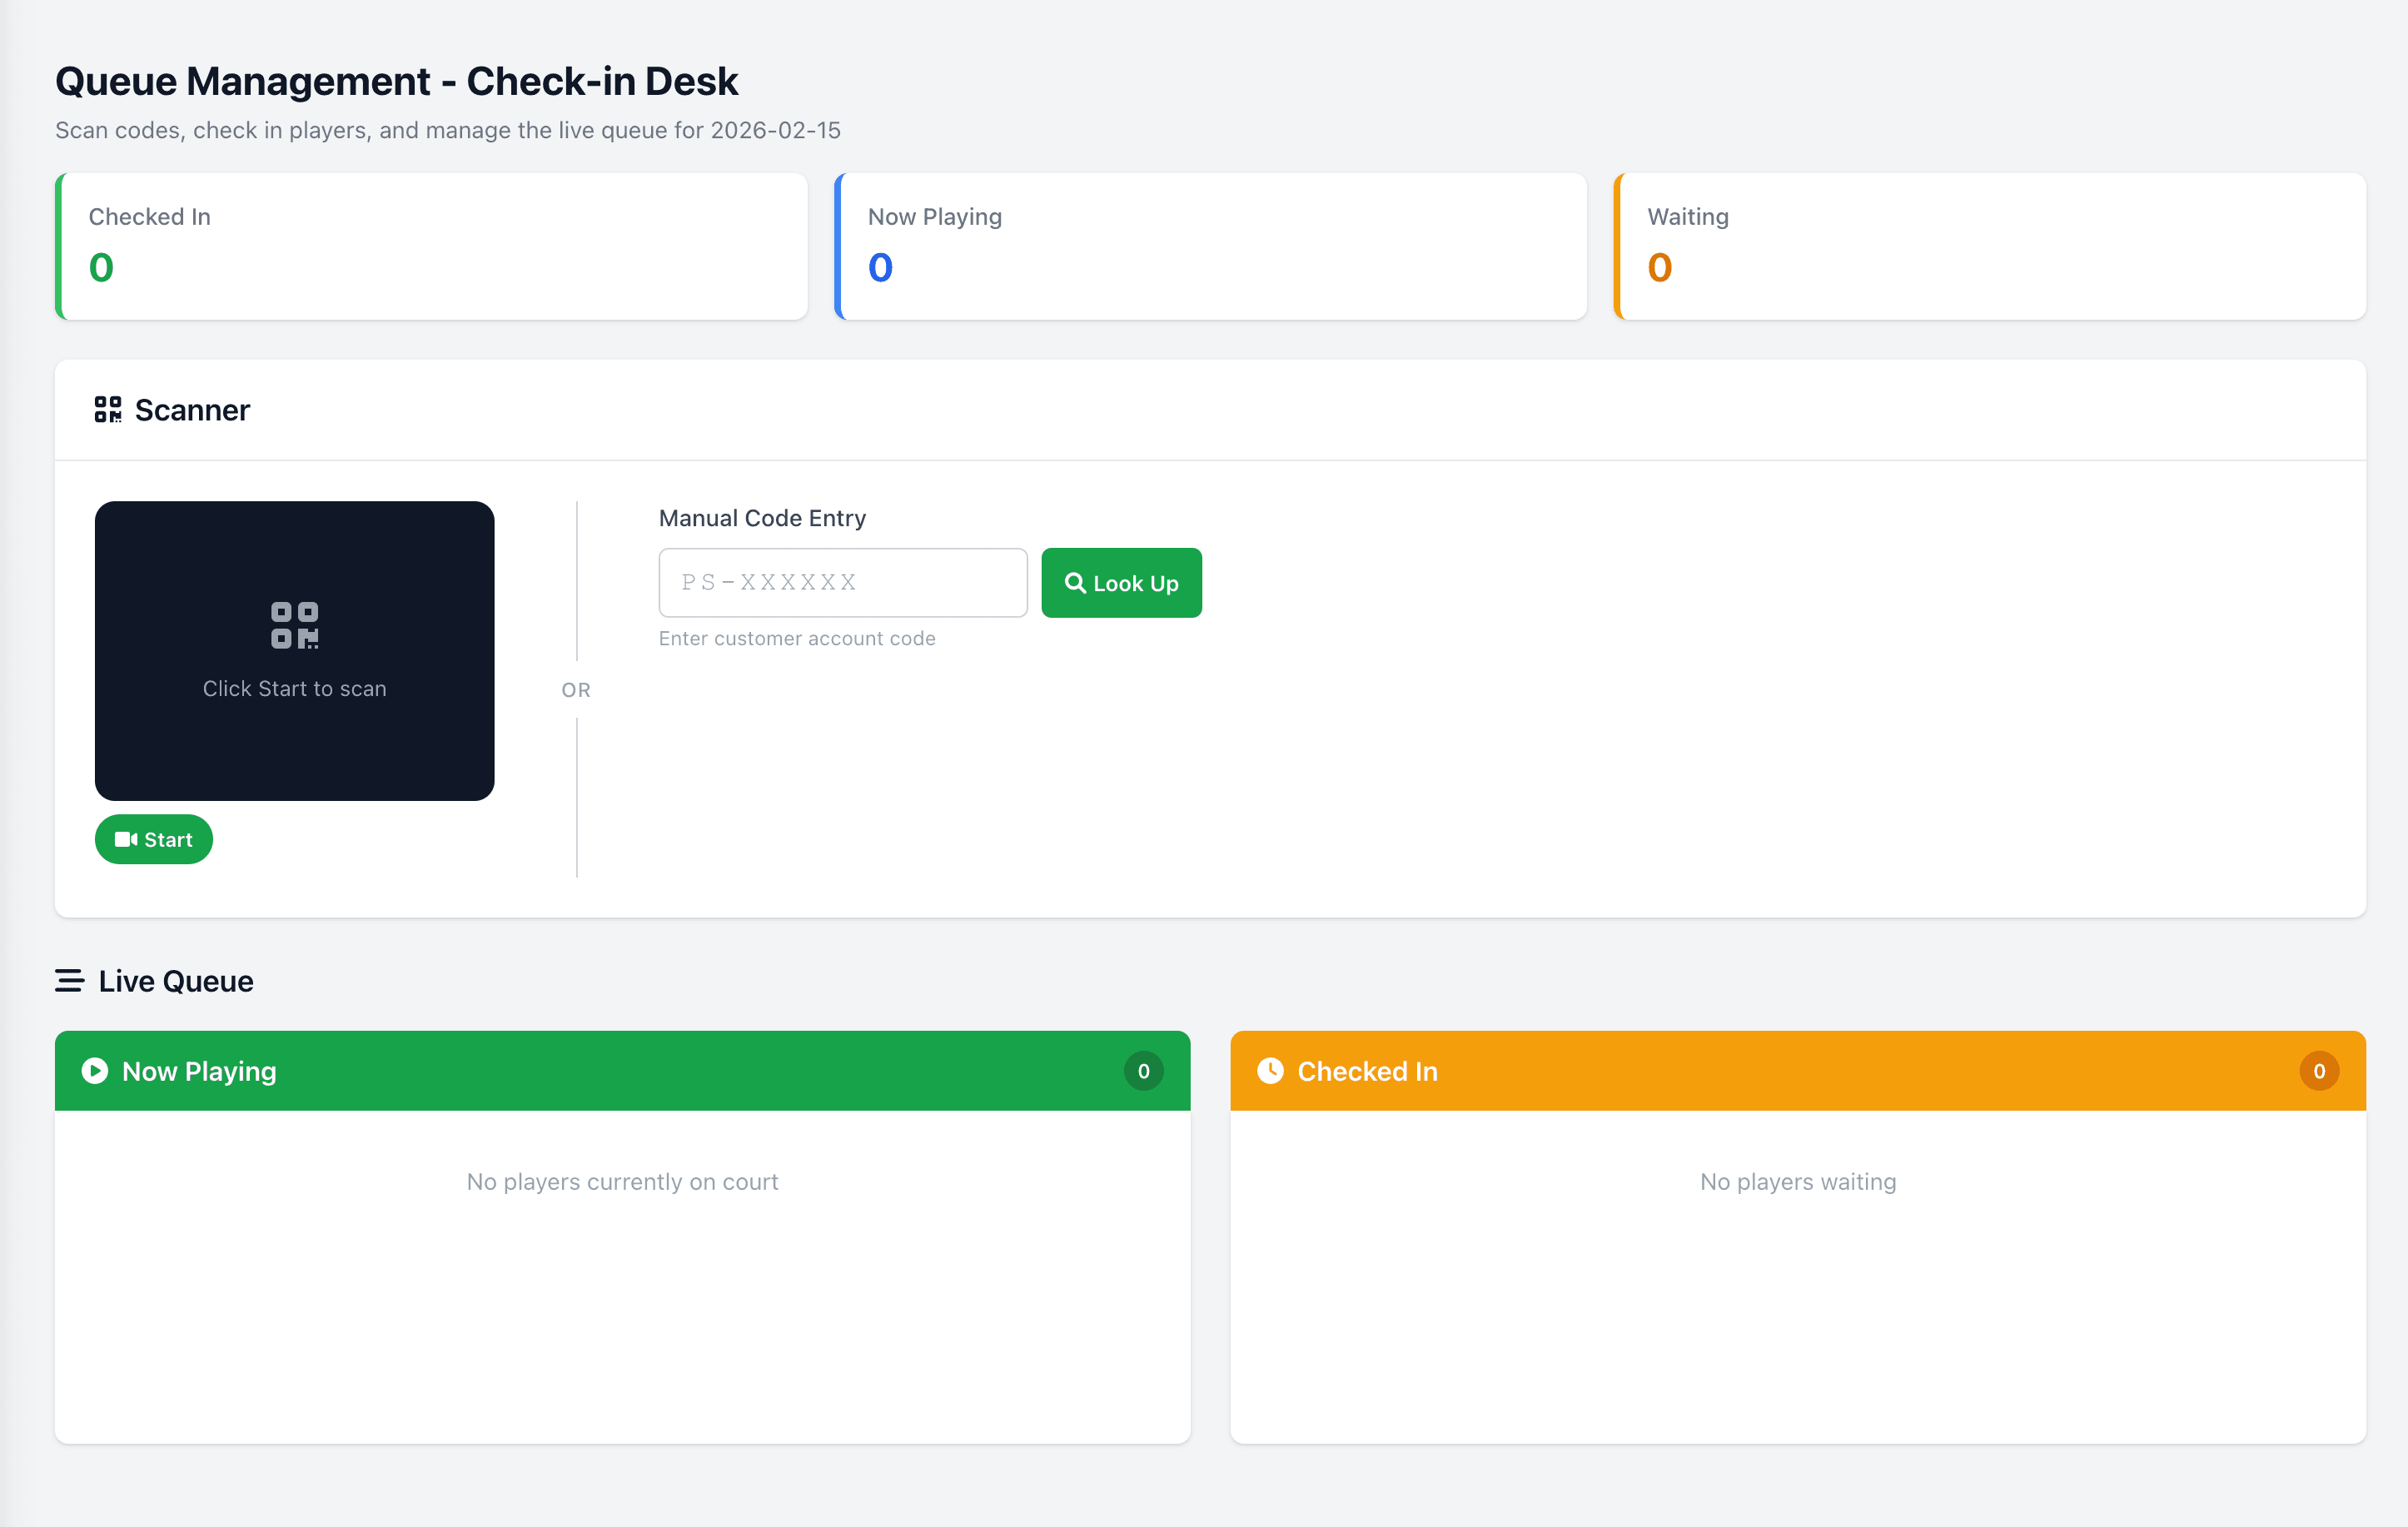
Task: Click the orange Checked In section header bar
Action: coord(1797,1071)
